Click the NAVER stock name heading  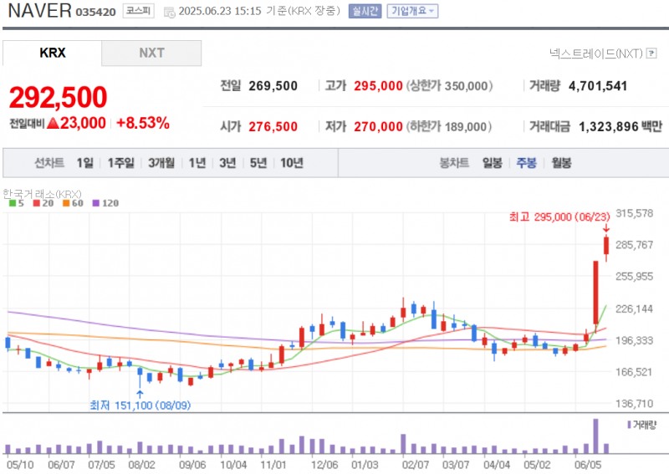point(39,11)
